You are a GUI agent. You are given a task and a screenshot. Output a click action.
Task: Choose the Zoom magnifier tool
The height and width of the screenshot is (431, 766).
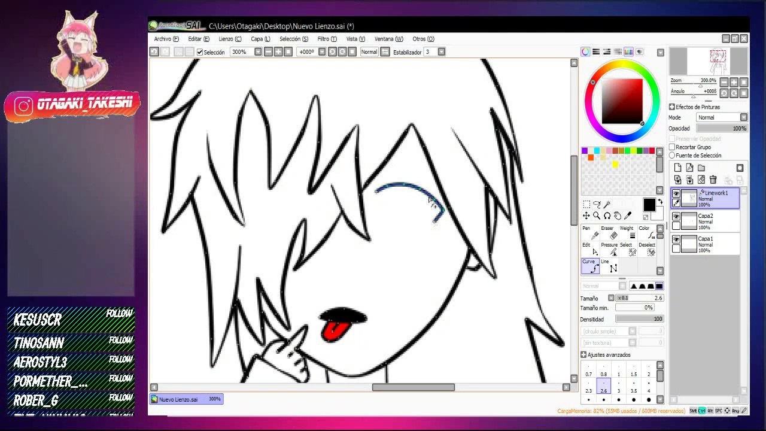tap(597, 215)
